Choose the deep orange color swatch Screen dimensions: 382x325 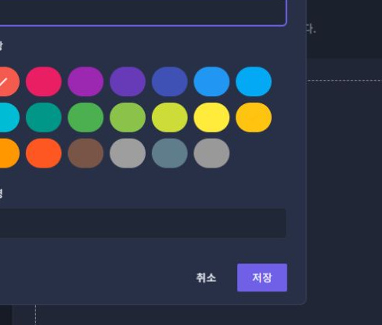(x=44, y=153)
